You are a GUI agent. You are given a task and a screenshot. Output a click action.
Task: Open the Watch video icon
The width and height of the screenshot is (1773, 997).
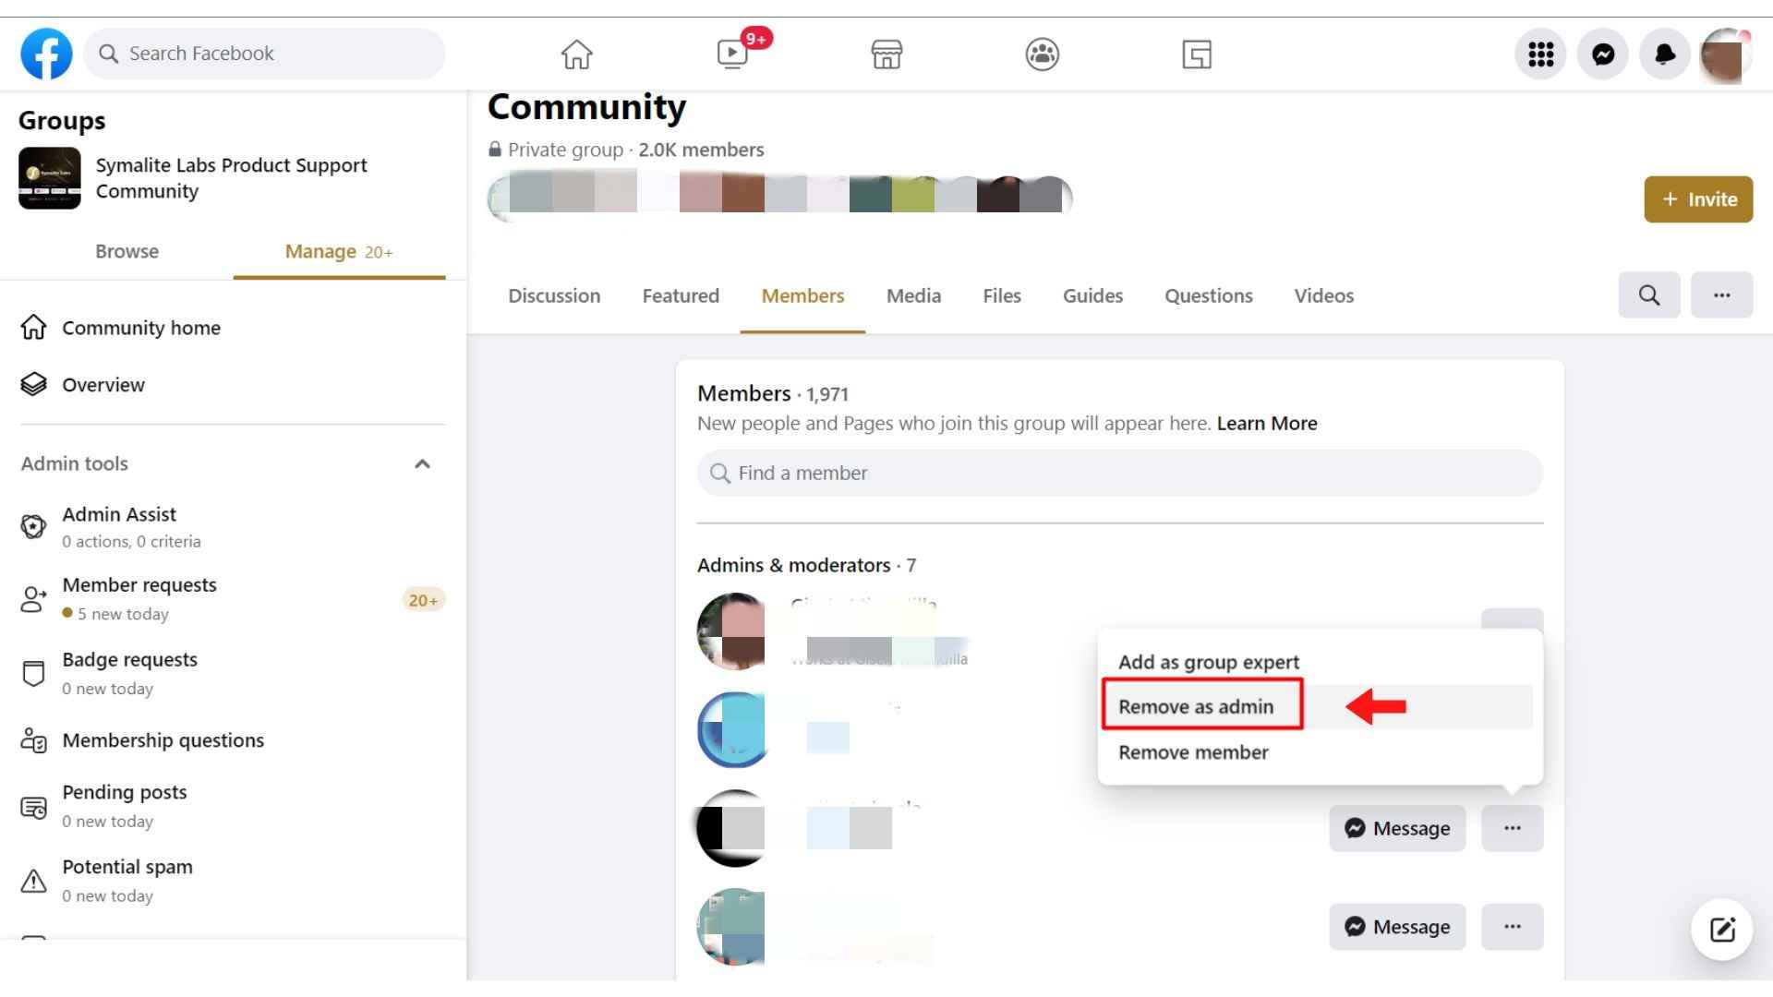click(x=732, y=54)
